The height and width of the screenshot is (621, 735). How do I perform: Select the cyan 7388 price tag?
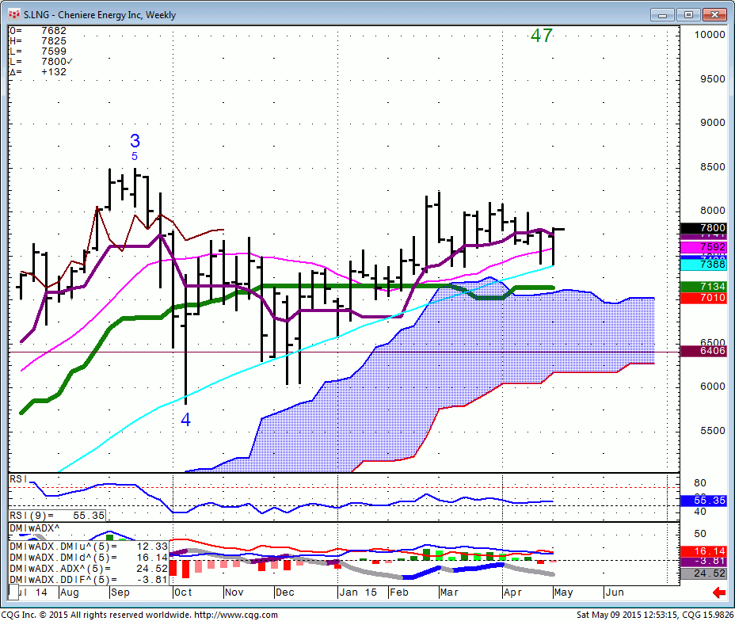coord(703,265)
